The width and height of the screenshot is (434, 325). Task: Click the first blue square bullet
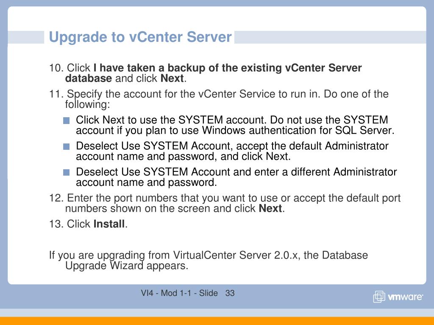(x=66, y=121)
